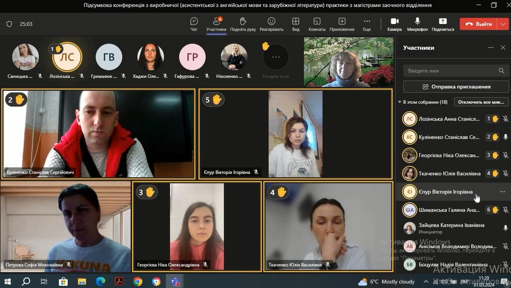Viewport: 511px width, 288px height.
Task: Open Комнаты breakout rooms
Action: pos(317,24)
